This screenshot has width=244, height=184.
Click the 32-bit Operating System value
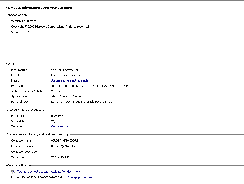[x=66, y=96]
